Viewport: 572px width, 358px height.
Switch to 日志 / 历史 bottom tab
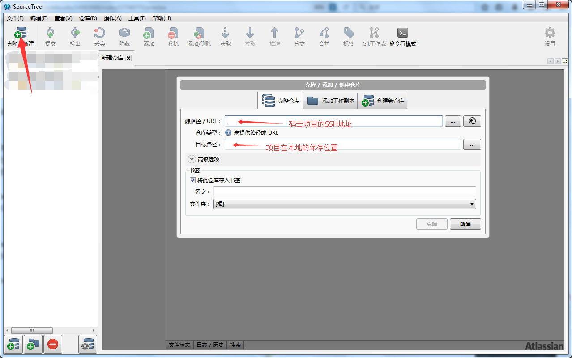[x=210, y=345]
